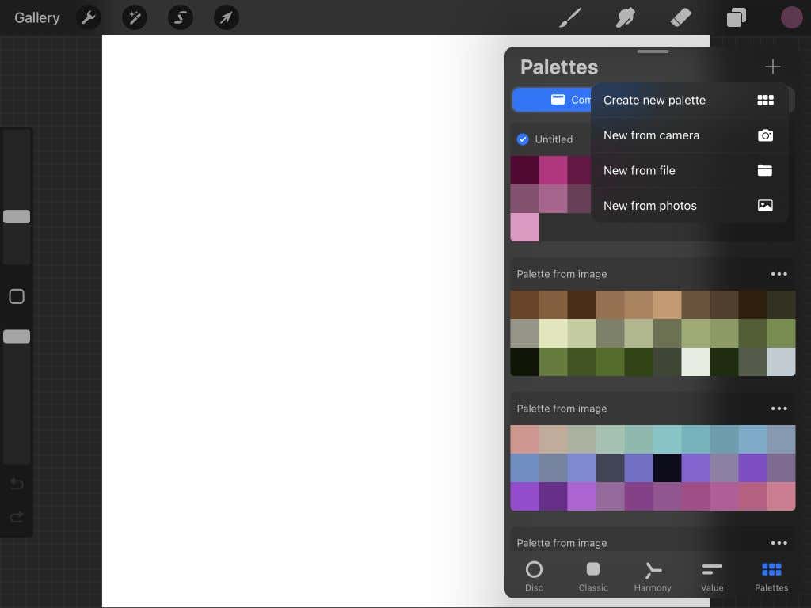Go back to the Gallery
This screenshot has height=608, width=811.
[36, 17]
